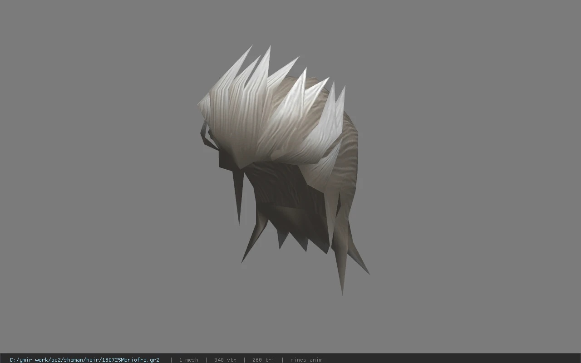This screenshot has height=363, width=581.
Task: Click the '1 mesh' status entry
Action: tap(188, 360)
